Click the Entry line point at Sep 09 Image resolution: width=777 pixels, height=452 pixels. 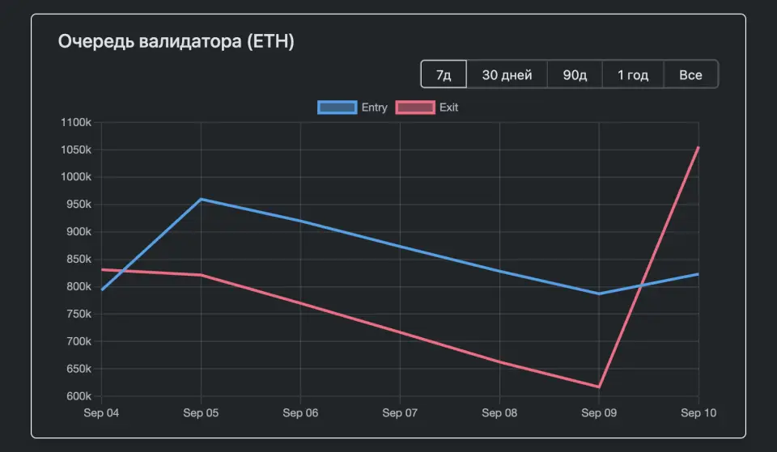click(x=599, y=294)
